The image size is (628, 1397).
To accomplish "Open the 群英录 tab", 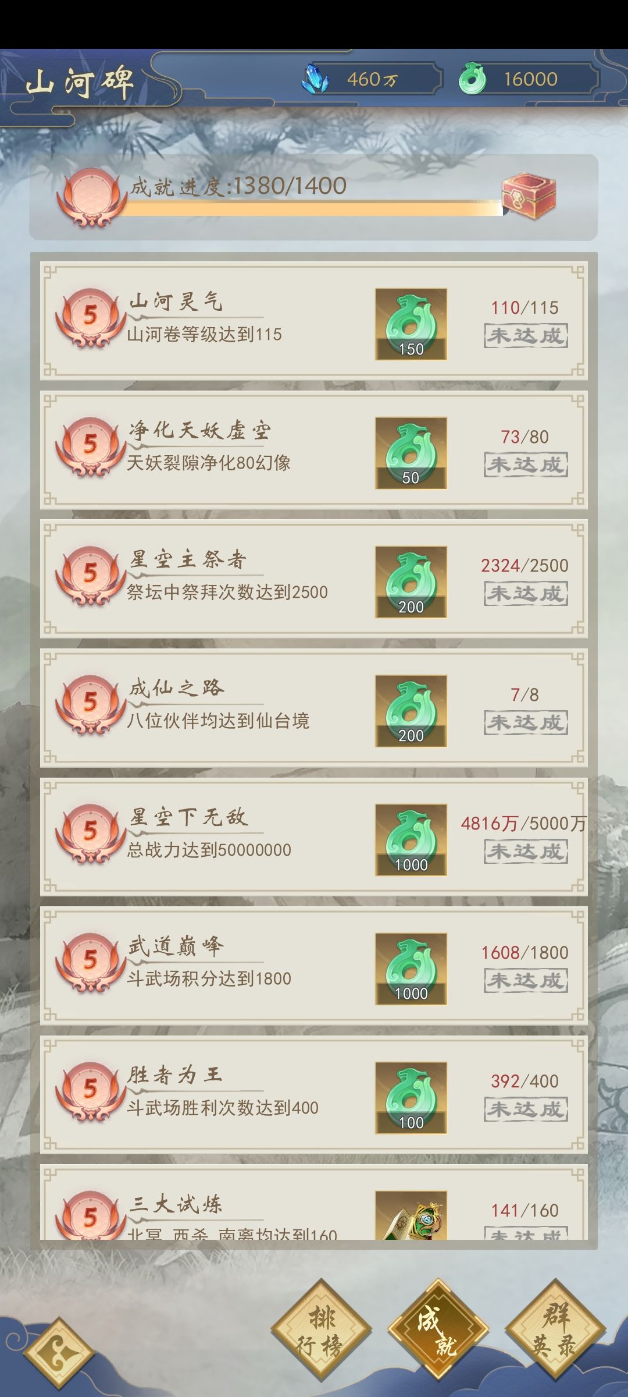I will coord(555,1330).
